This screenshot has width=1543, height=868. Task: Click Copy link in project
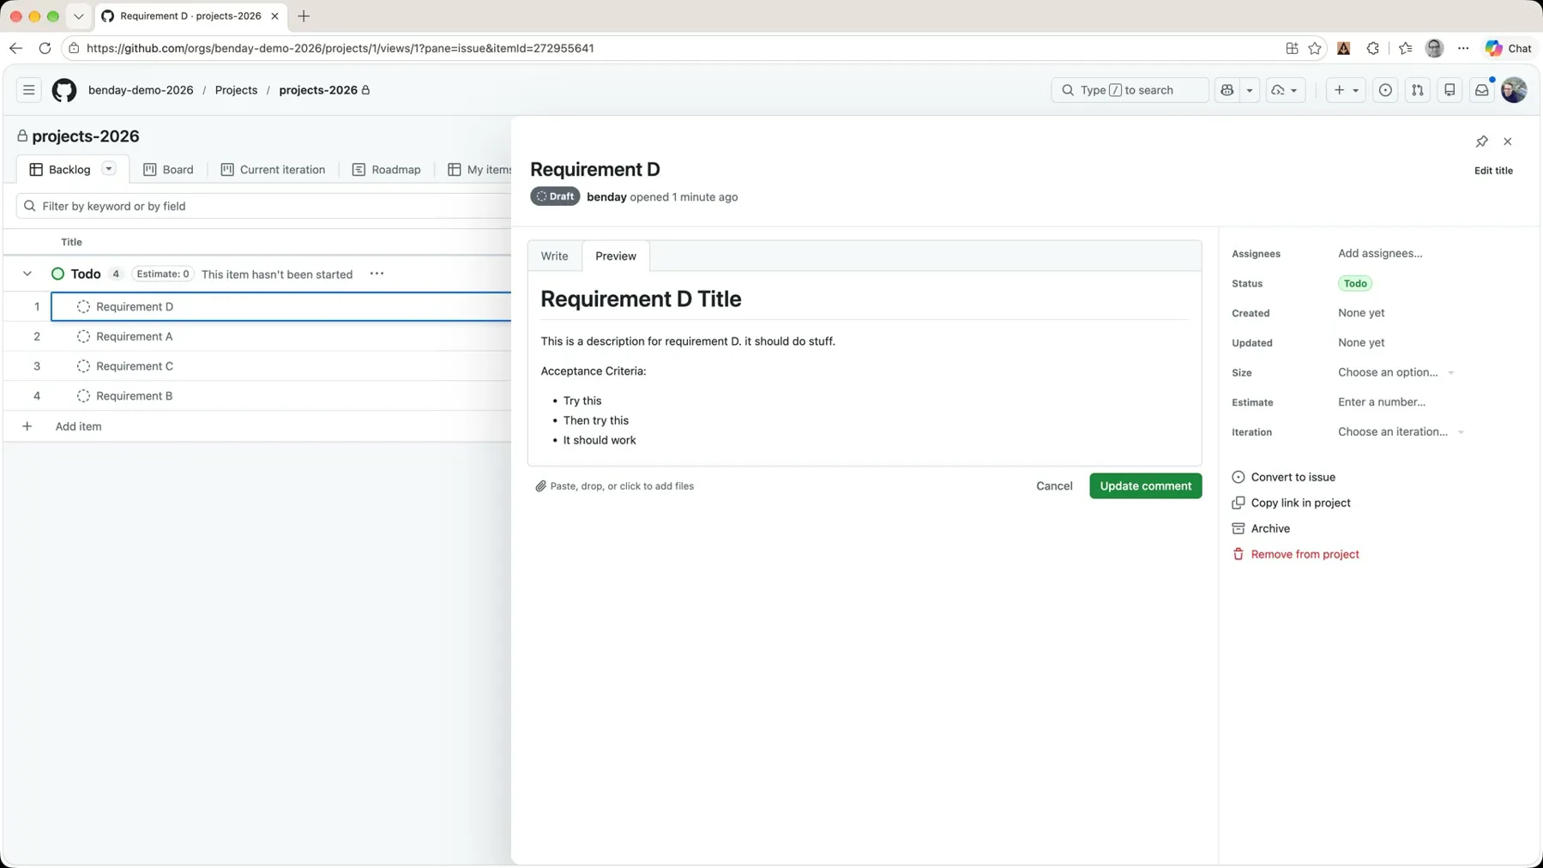click(1292, 503)
